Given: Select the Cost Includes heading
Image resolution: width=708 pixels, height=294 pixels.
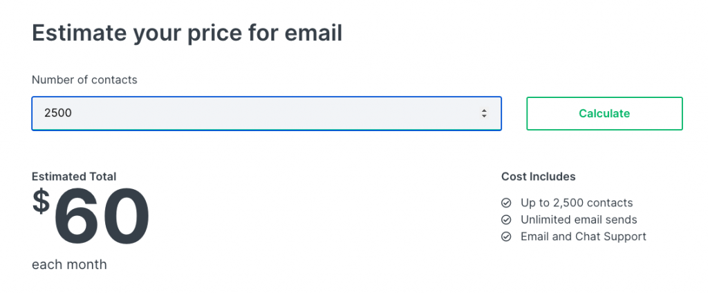Looking at the screenshot, I should point(538,176).
